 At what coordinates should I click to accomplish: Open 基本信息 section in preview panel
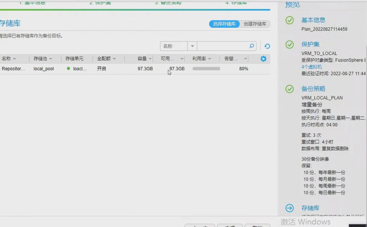tap(313, 20)
